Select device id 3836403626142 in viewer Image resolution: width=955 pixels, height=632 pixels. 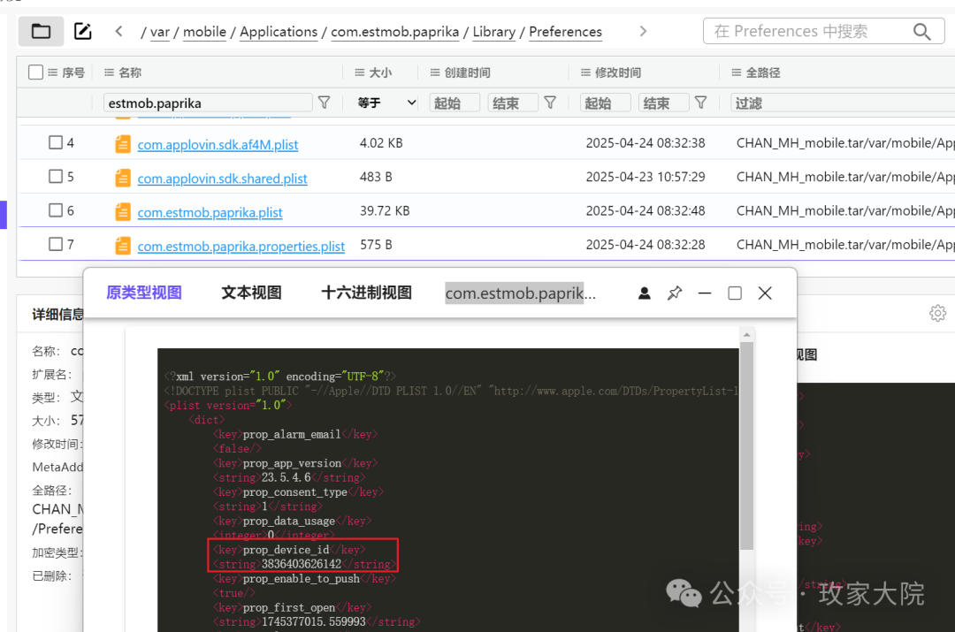click(302, 564)
